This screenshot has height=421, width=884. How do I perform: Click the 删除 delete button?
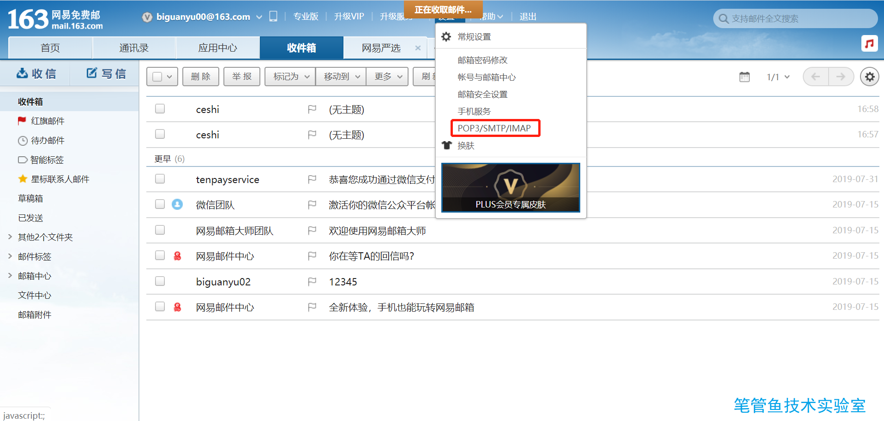pyautogui.click(x=200, y=76)
